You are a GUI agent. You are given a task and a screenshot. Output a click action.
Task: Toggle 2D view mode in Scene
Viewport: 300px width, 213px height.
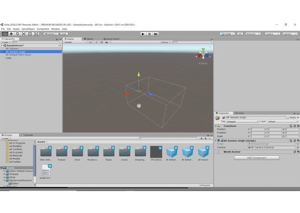pyautogui.click(x=90, y=42)
